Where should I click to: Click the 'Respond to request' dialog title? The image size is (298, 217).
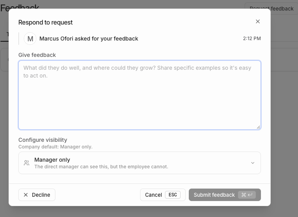(x=45, y=23)
